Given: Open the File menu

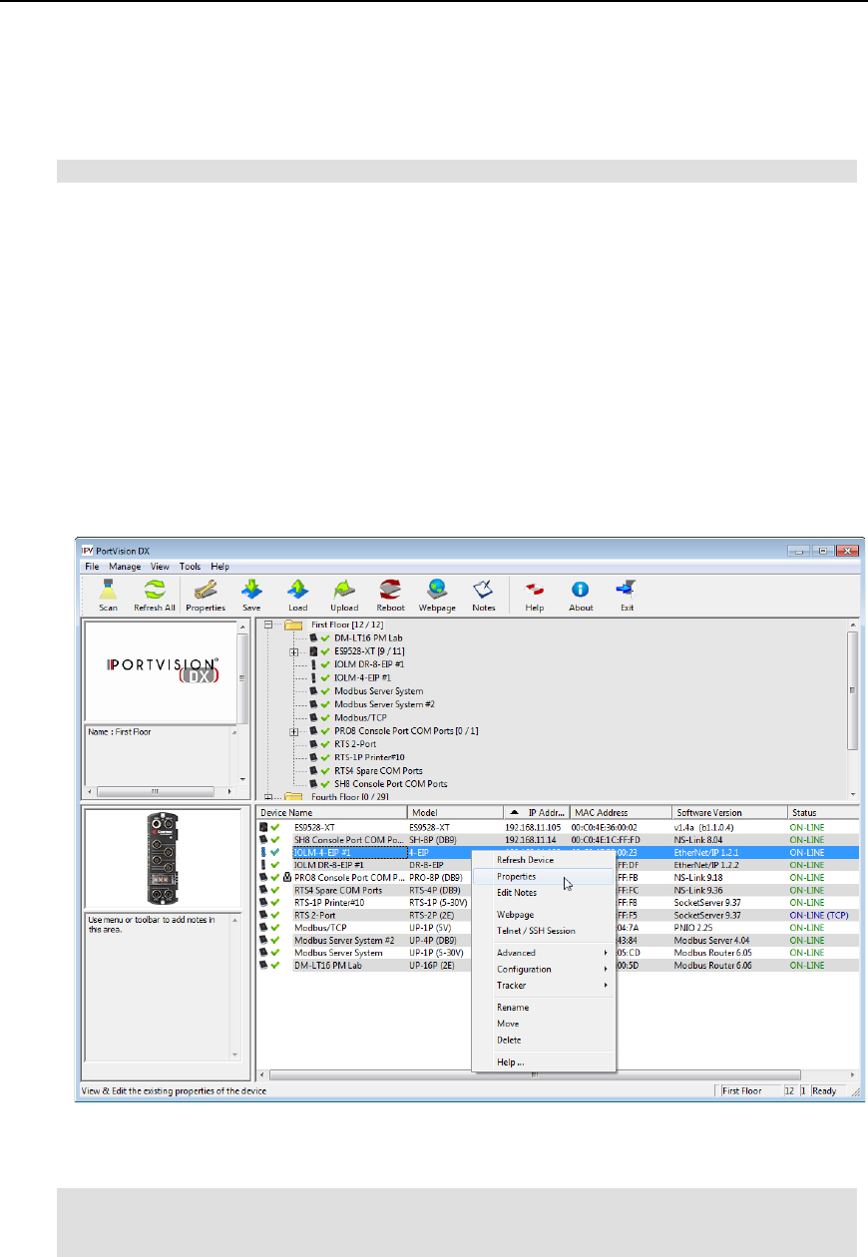Looking at the screenshot, I should (92, 567).
